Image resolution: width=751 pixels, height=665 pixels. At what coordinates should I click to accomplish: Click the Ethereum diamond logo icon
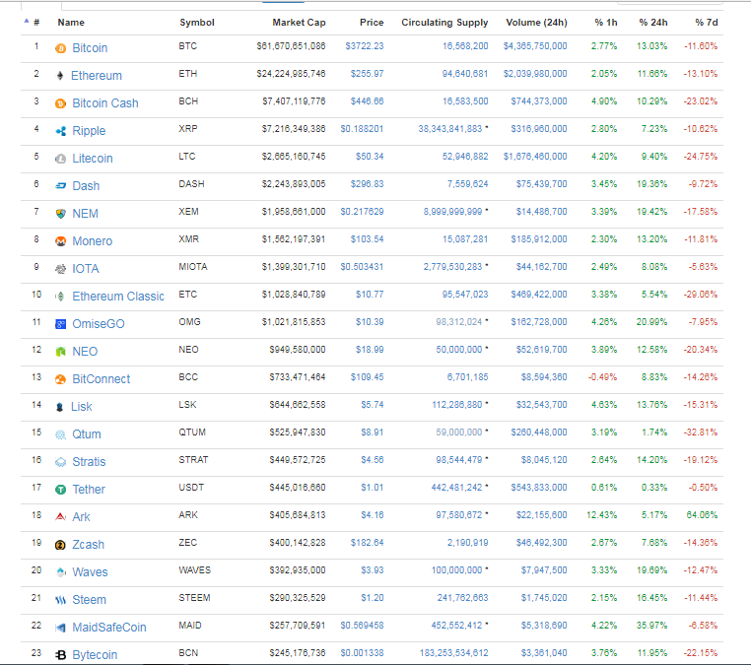[x=60, y=76]
